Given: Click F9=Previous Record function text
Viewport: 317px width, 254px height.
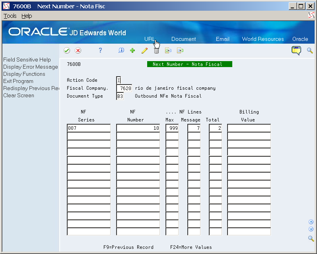Looking at the screenshot, I should (x=128, y=247).
